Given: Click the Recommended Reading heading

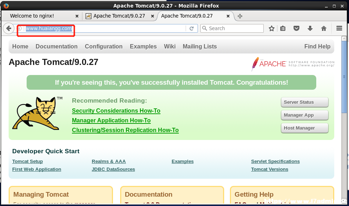Looking at the screenshot, I should [109, 100].
